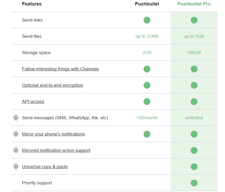Click Pushbullet Pro green dot in encryption row

(194, 85)
